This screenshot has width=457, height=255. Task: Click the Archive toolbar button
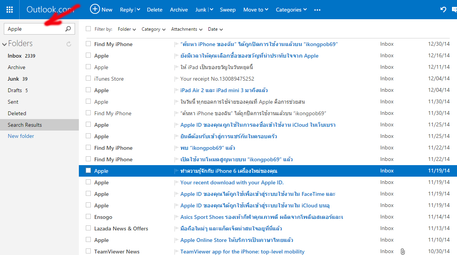(x=178, y=10)
